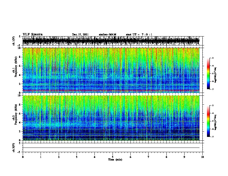Click the "Time (min)" axis title
The width and height of the screenshot is (228, 176).
[x=115, y=160]
